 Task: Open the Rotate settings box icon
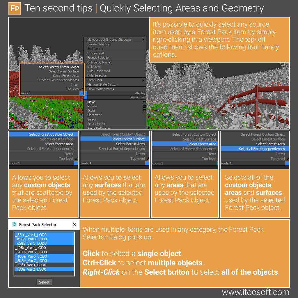coord(145,106)
